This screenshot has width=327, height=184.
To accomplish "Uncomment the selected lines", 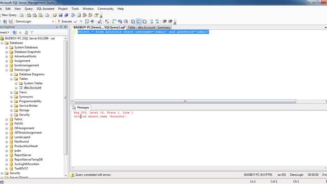I will [x=157, y=21].
